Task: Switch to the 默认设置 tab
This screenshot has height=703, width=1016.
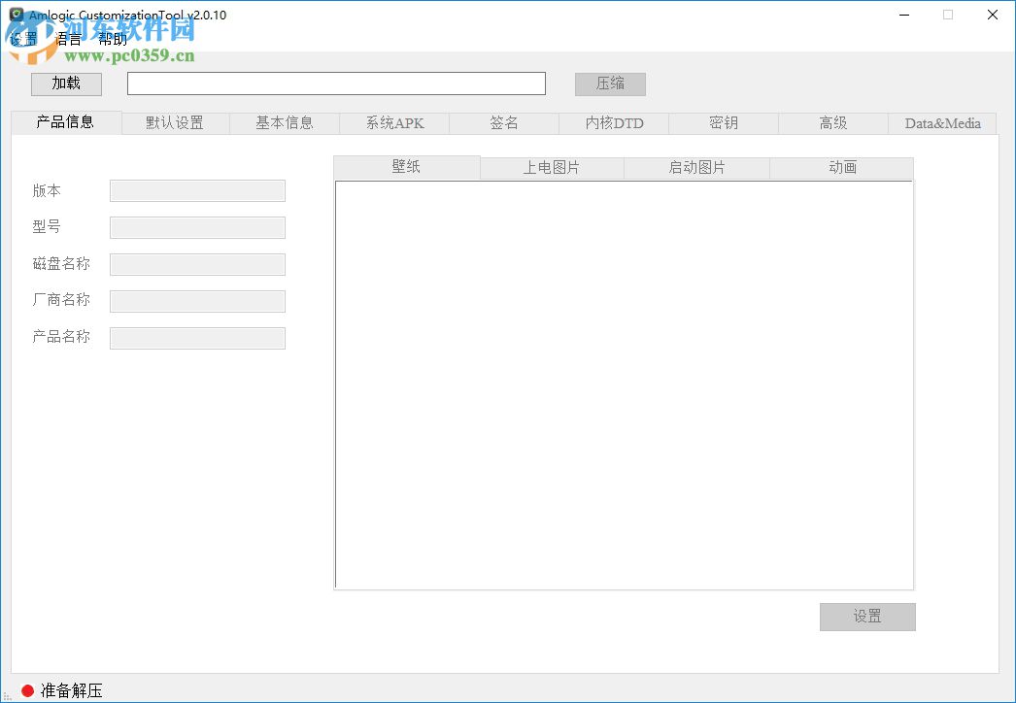Action: pyautogui.click(x=175, y=122)
